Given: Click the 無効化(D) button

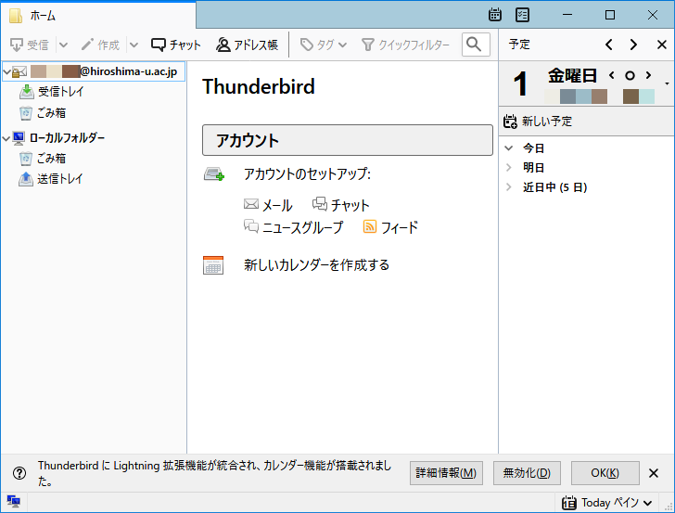Looking at the screenshot, I should pos(527,473).
